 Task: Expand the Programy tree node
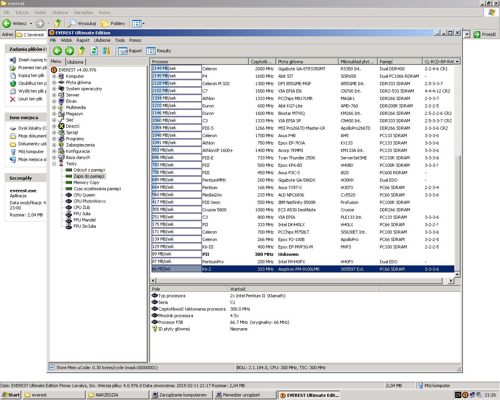click(x=54, y=139)
